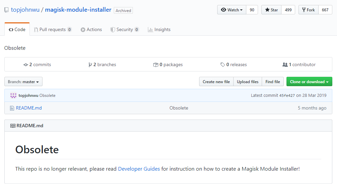View the 0 releases page
The height and width of the screenshot is (189, 337).
point(233,64)
